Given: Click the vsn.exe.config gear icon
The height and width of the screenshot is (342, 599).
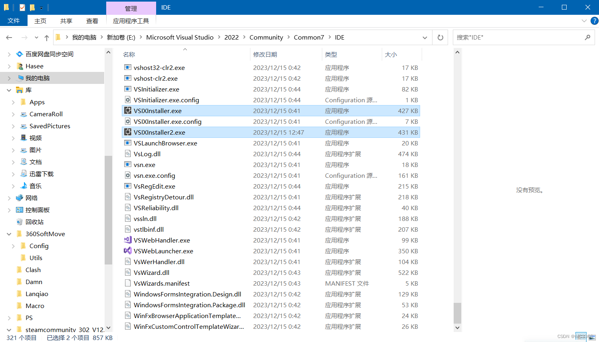Looking at the screenshot, I should click(x=128, y=175).
